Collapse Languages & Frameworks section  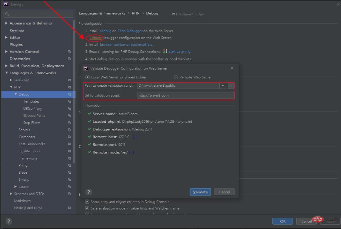coord(7,73)
